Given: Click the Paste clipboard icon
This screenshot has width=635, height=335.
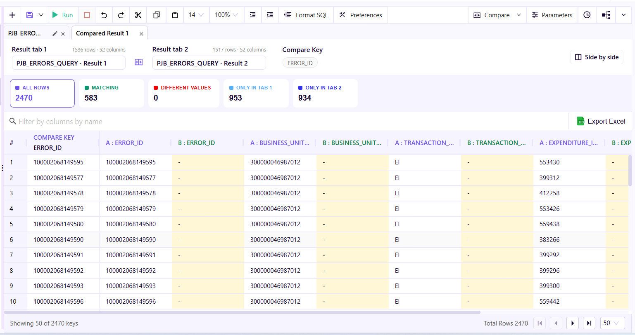Looking at the screenshot, I should [175, 15].
